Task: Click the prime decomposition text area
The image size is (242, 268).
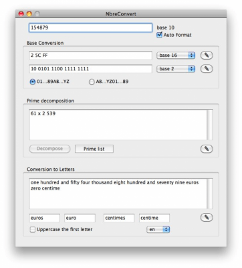Action: (118, 125)
